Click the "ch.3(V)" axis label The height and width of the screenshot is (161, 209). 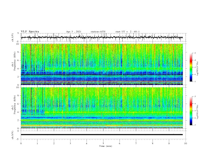point(13,135)
